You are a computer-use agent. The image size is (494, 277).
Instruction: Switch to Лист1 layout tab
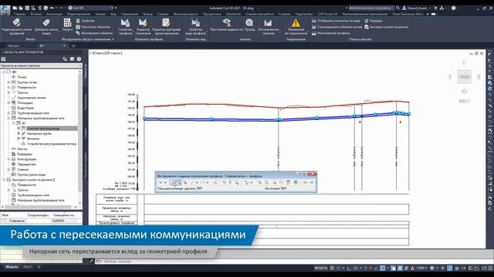pos(28,267)
